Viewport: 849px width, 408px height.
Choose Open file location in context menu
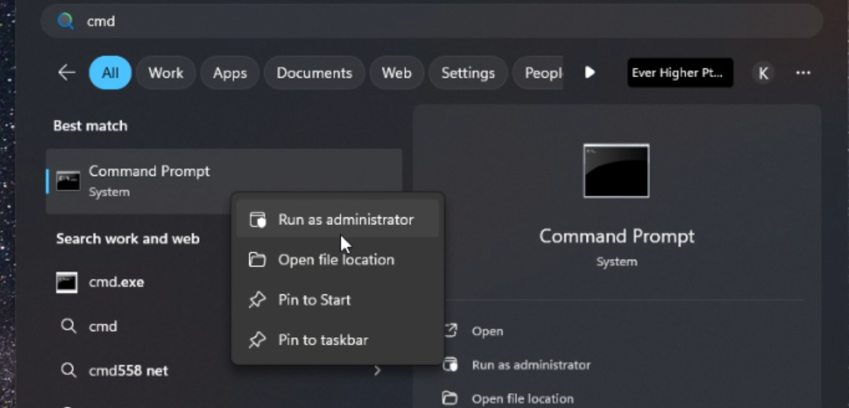(336, 260)
